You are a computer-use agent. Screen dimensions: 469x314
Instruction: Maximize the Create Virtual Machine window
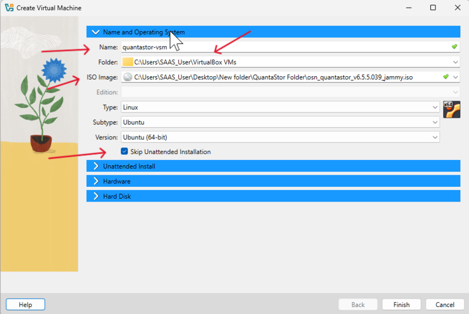point(433,8)
